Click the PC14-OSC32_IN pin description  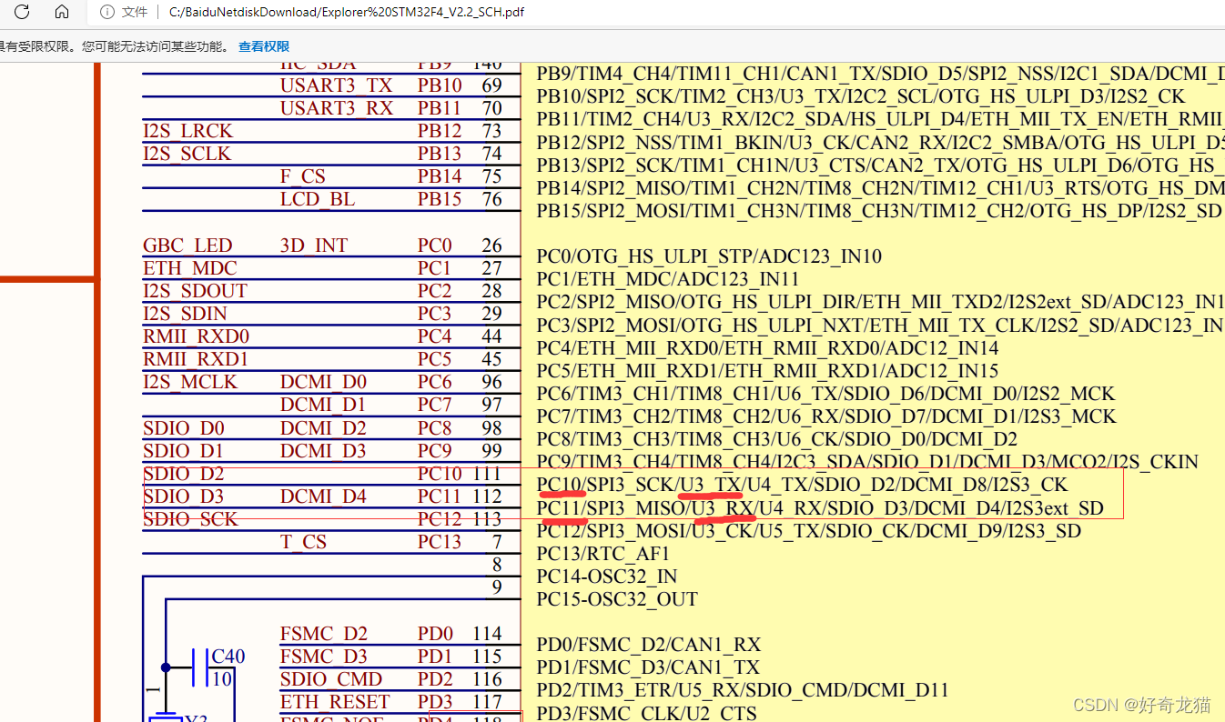tap(607, 577)
